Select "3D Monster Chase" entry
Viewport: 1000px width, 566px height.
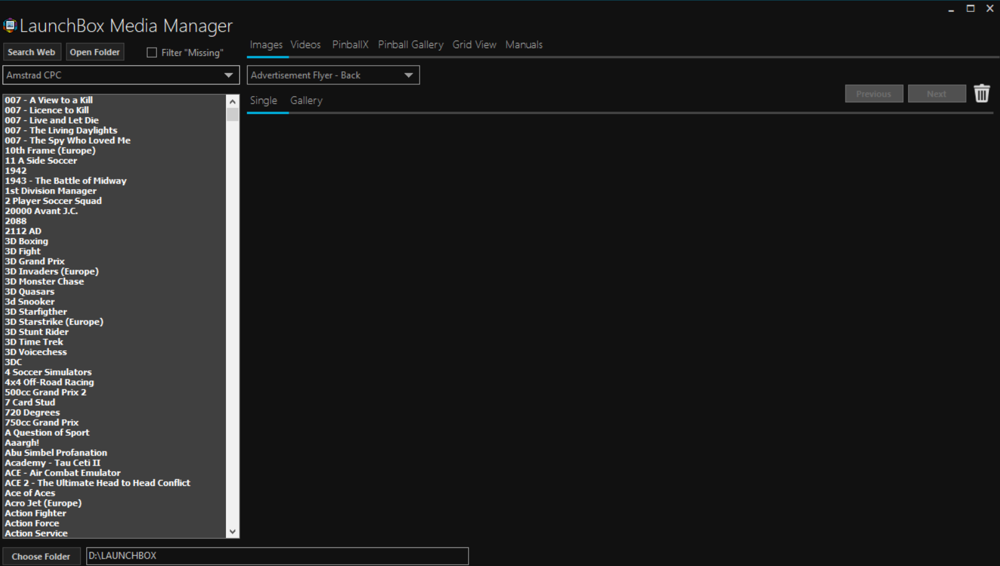[45, 281]
